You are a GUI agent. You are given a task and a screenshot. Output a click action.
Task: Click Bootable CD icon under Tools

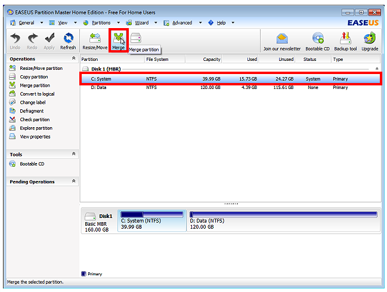[13, 164]
